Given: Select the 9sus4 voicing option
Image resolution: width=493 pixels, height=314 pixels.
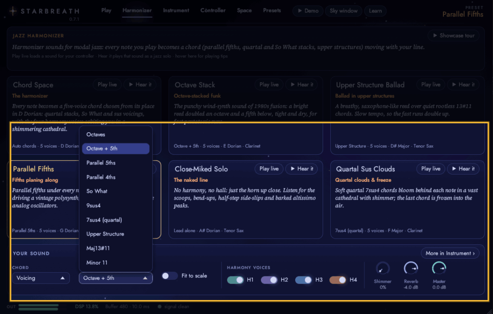Looking at the screenshot, I should [116, 206].
